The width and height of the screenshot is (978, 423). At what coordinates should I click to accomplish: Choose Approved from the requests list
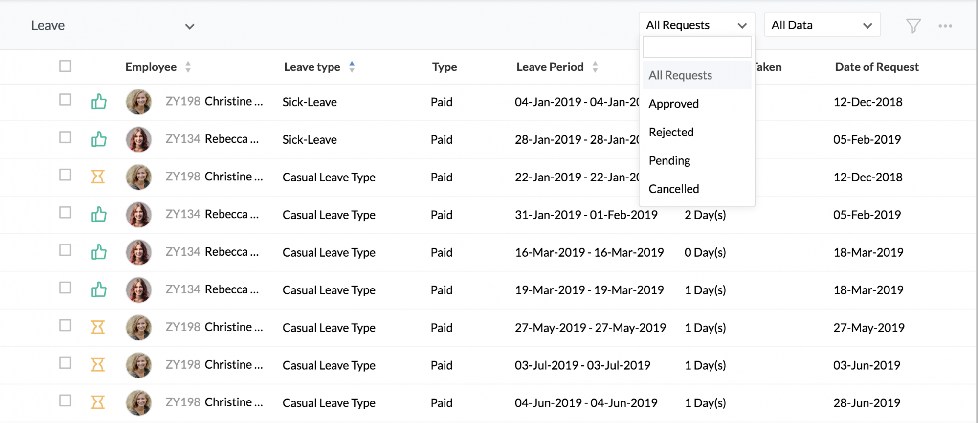click(x=673, y=104)
